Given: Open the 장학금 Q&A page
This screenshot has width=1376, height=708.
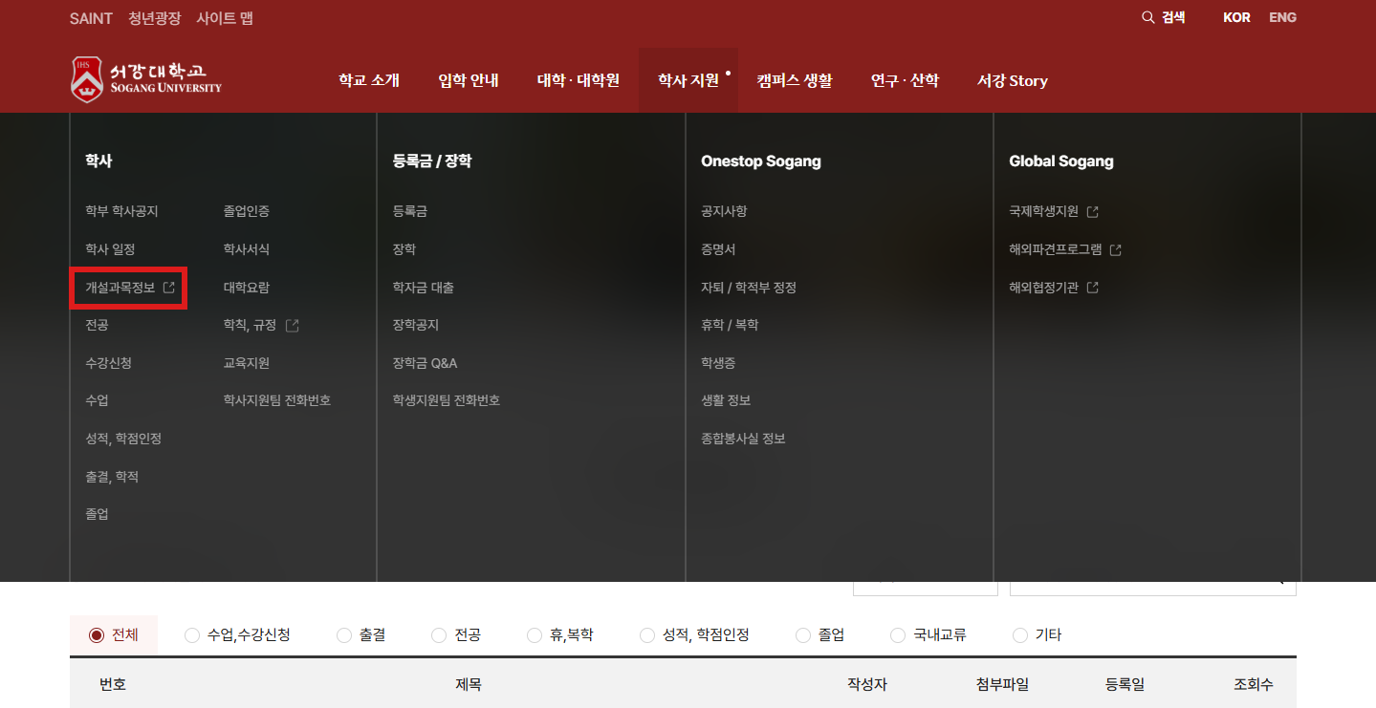Looking at the screenshot, I should point(425,363).
